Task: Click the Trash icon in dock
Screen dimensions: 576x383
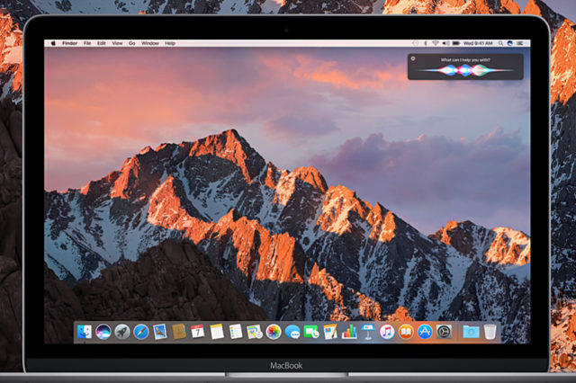Action: pos(490,332)
